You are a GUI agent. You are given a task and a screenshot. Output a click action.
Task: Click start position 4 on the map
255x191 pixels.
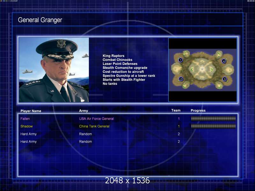tap(224, 61)
